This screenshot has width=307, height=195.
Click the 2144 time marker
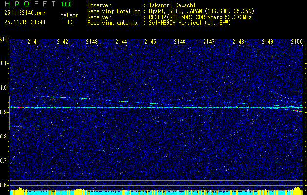121,41
